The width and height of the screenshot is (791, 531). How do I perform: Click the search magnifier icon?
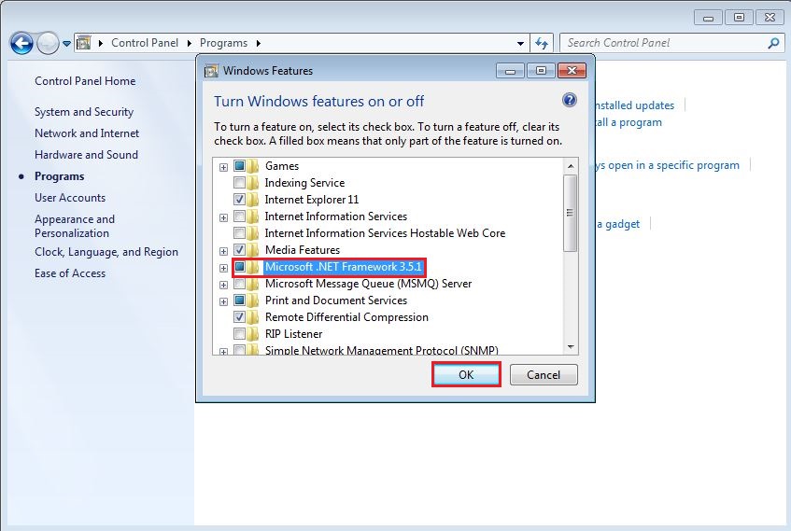tap(773, 43)
